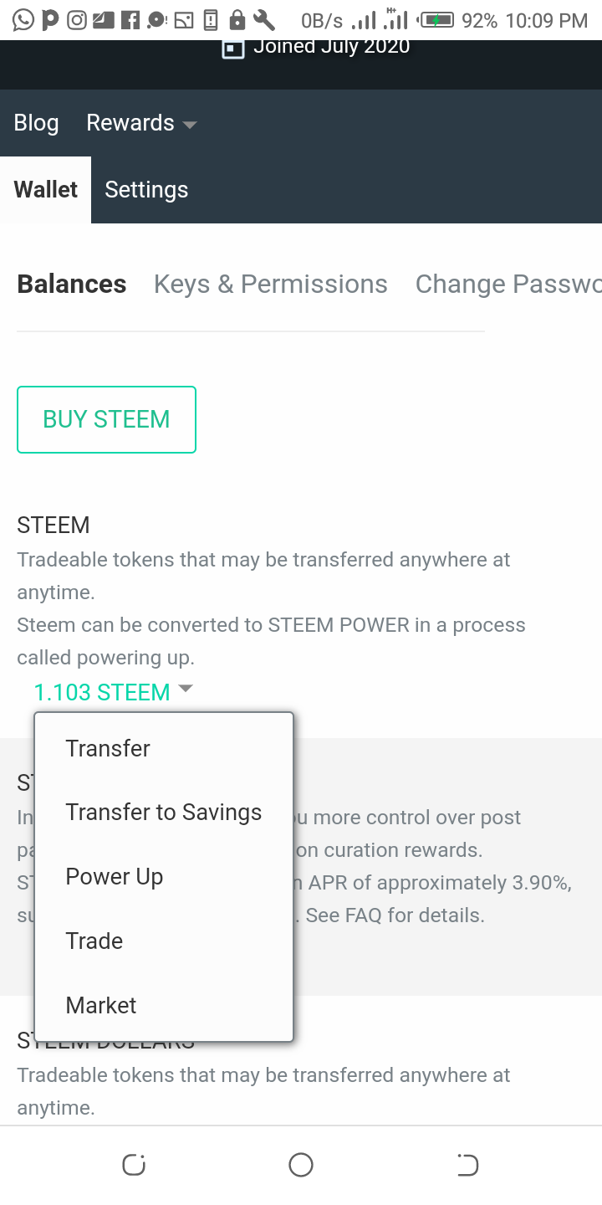Choose Transfer from the STEEM menu
The height and width of the screenshot is (1205, 602).
[108, 748]
